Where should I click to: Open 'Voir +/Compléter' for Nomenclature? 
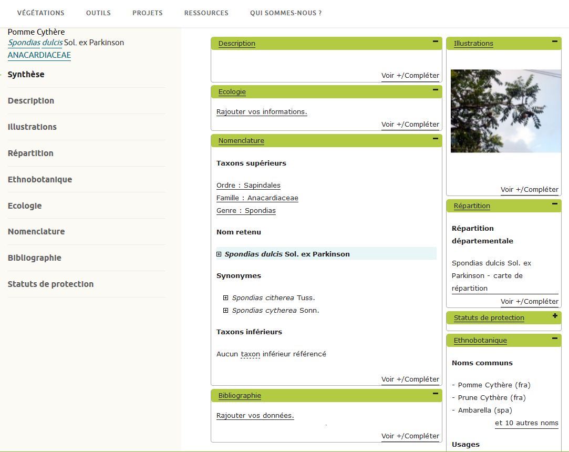coord(410,379)
